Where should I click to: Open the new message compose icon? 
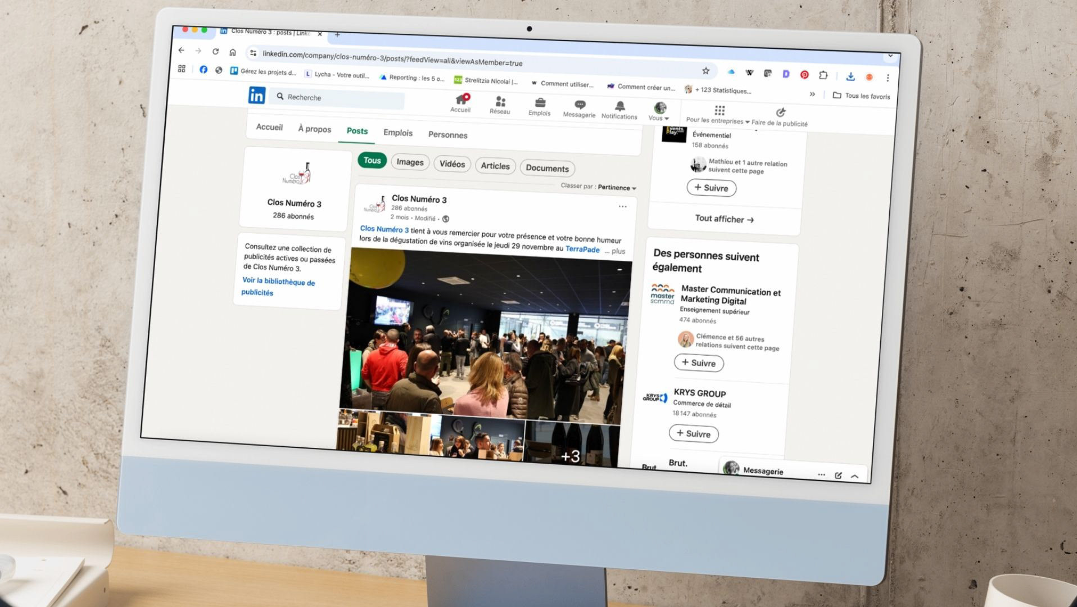(838, 475)
